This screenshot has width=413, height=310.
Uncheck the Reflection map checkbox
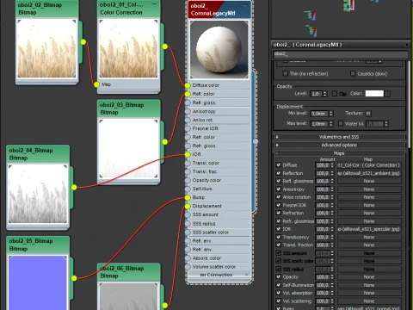(x=278, y=173)
